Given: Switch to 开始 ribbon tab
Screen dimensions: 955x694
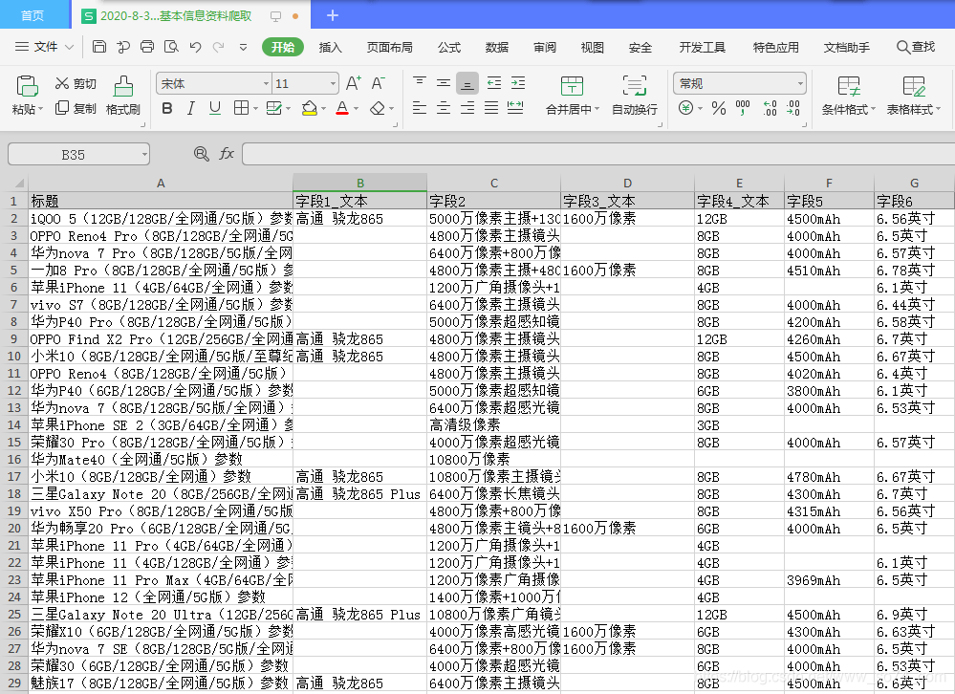Looking at the screenshot, I should coord(283,47).
